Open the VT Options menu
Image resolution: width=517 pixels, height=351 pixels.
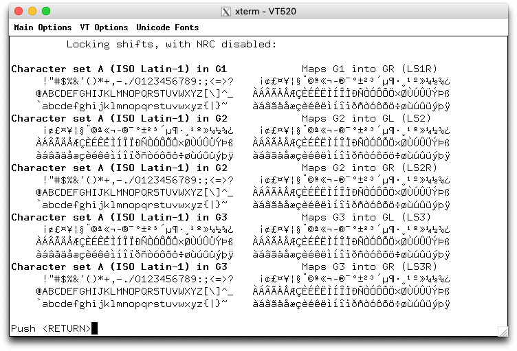(x=104, y=27)
